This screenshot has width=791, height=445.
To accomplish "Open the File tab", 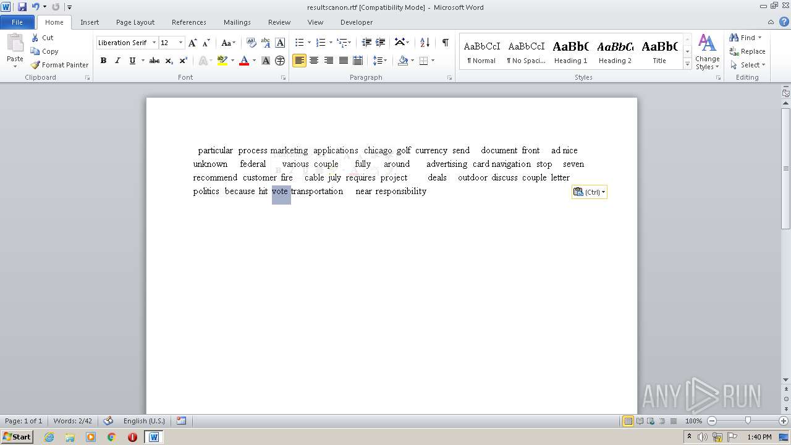I will [17, 22].
